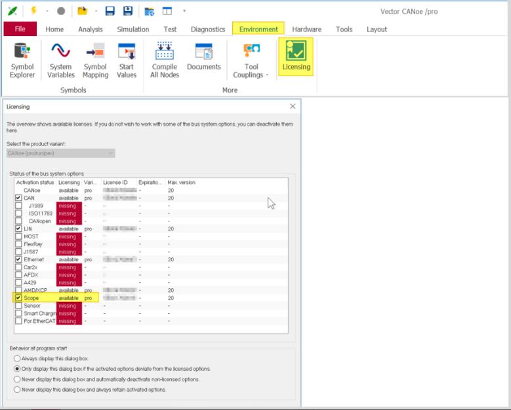The height and width of the screenshot is (410, 511).
Task: Click the red File button
Action: [x=20, y=29]
